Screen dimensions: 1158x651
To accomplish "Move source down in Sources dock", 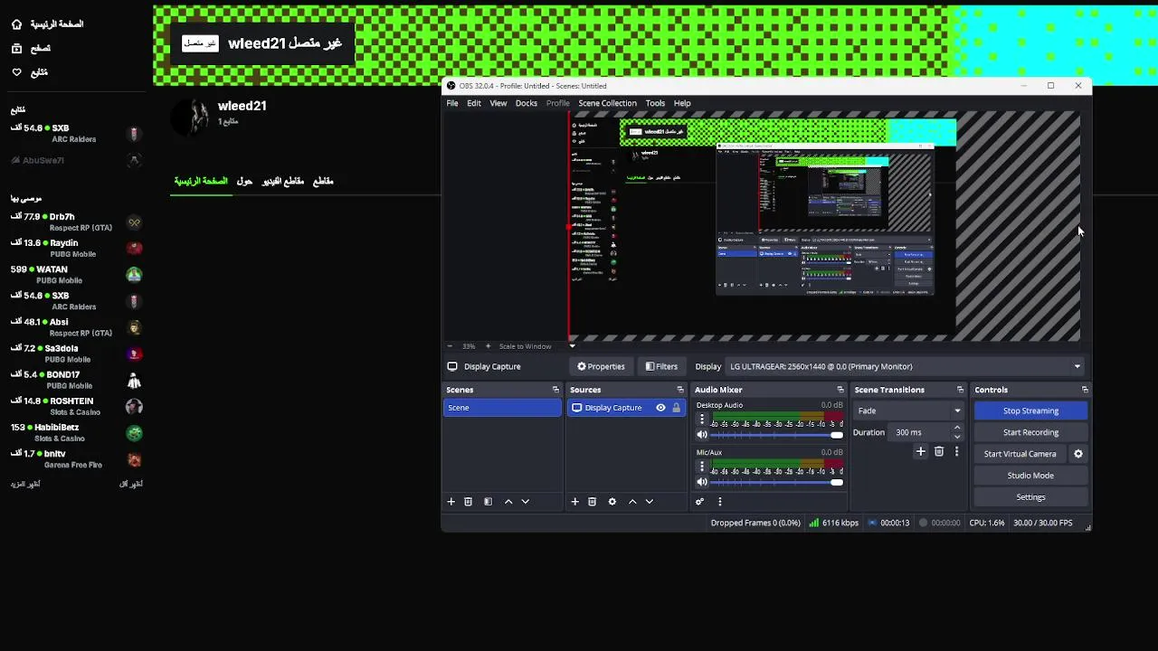I will pyautogui.click(x=649, y=501).
